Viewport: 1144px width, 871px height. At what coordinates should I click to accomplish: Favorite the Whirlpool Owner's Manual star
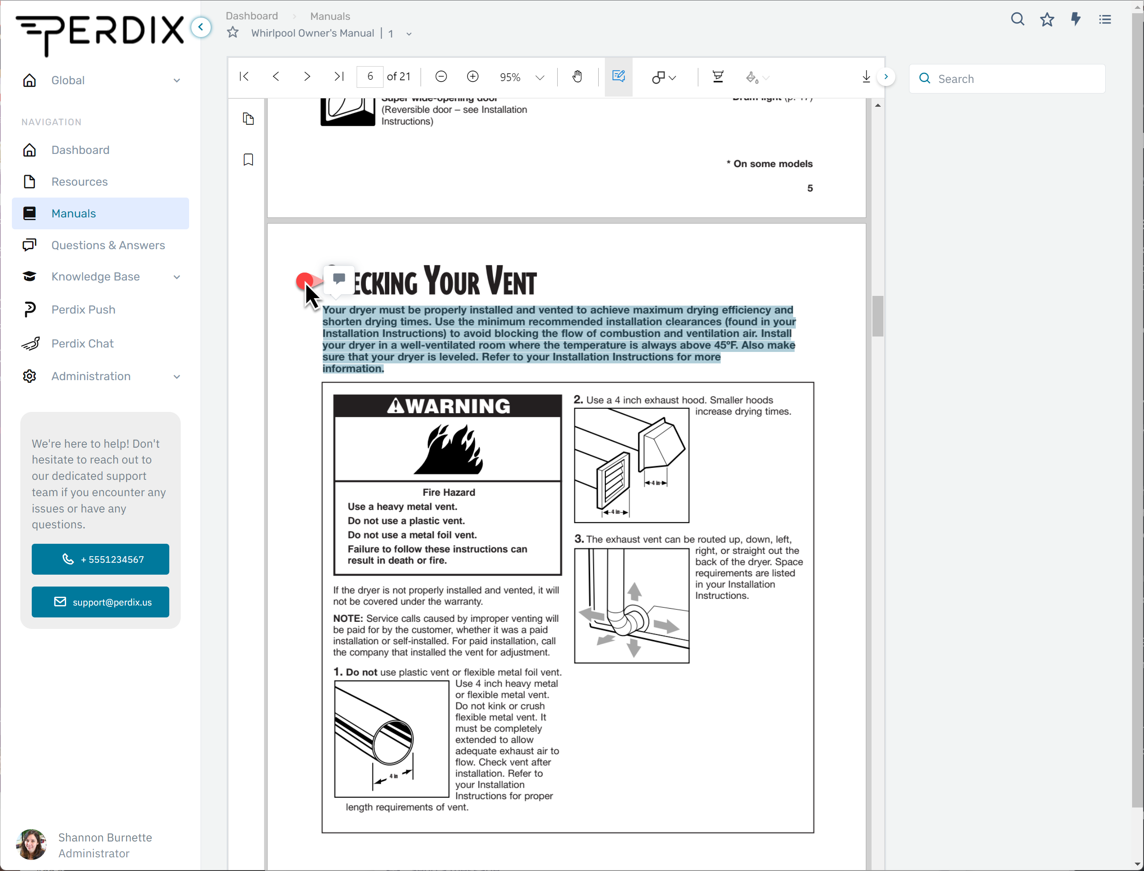point(233,33)
